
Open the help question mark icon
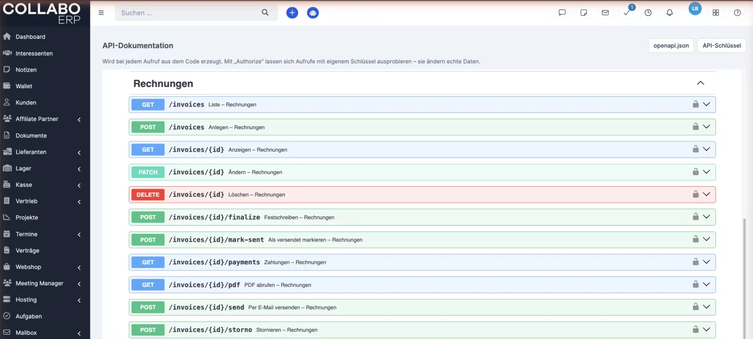coord(737,12)
